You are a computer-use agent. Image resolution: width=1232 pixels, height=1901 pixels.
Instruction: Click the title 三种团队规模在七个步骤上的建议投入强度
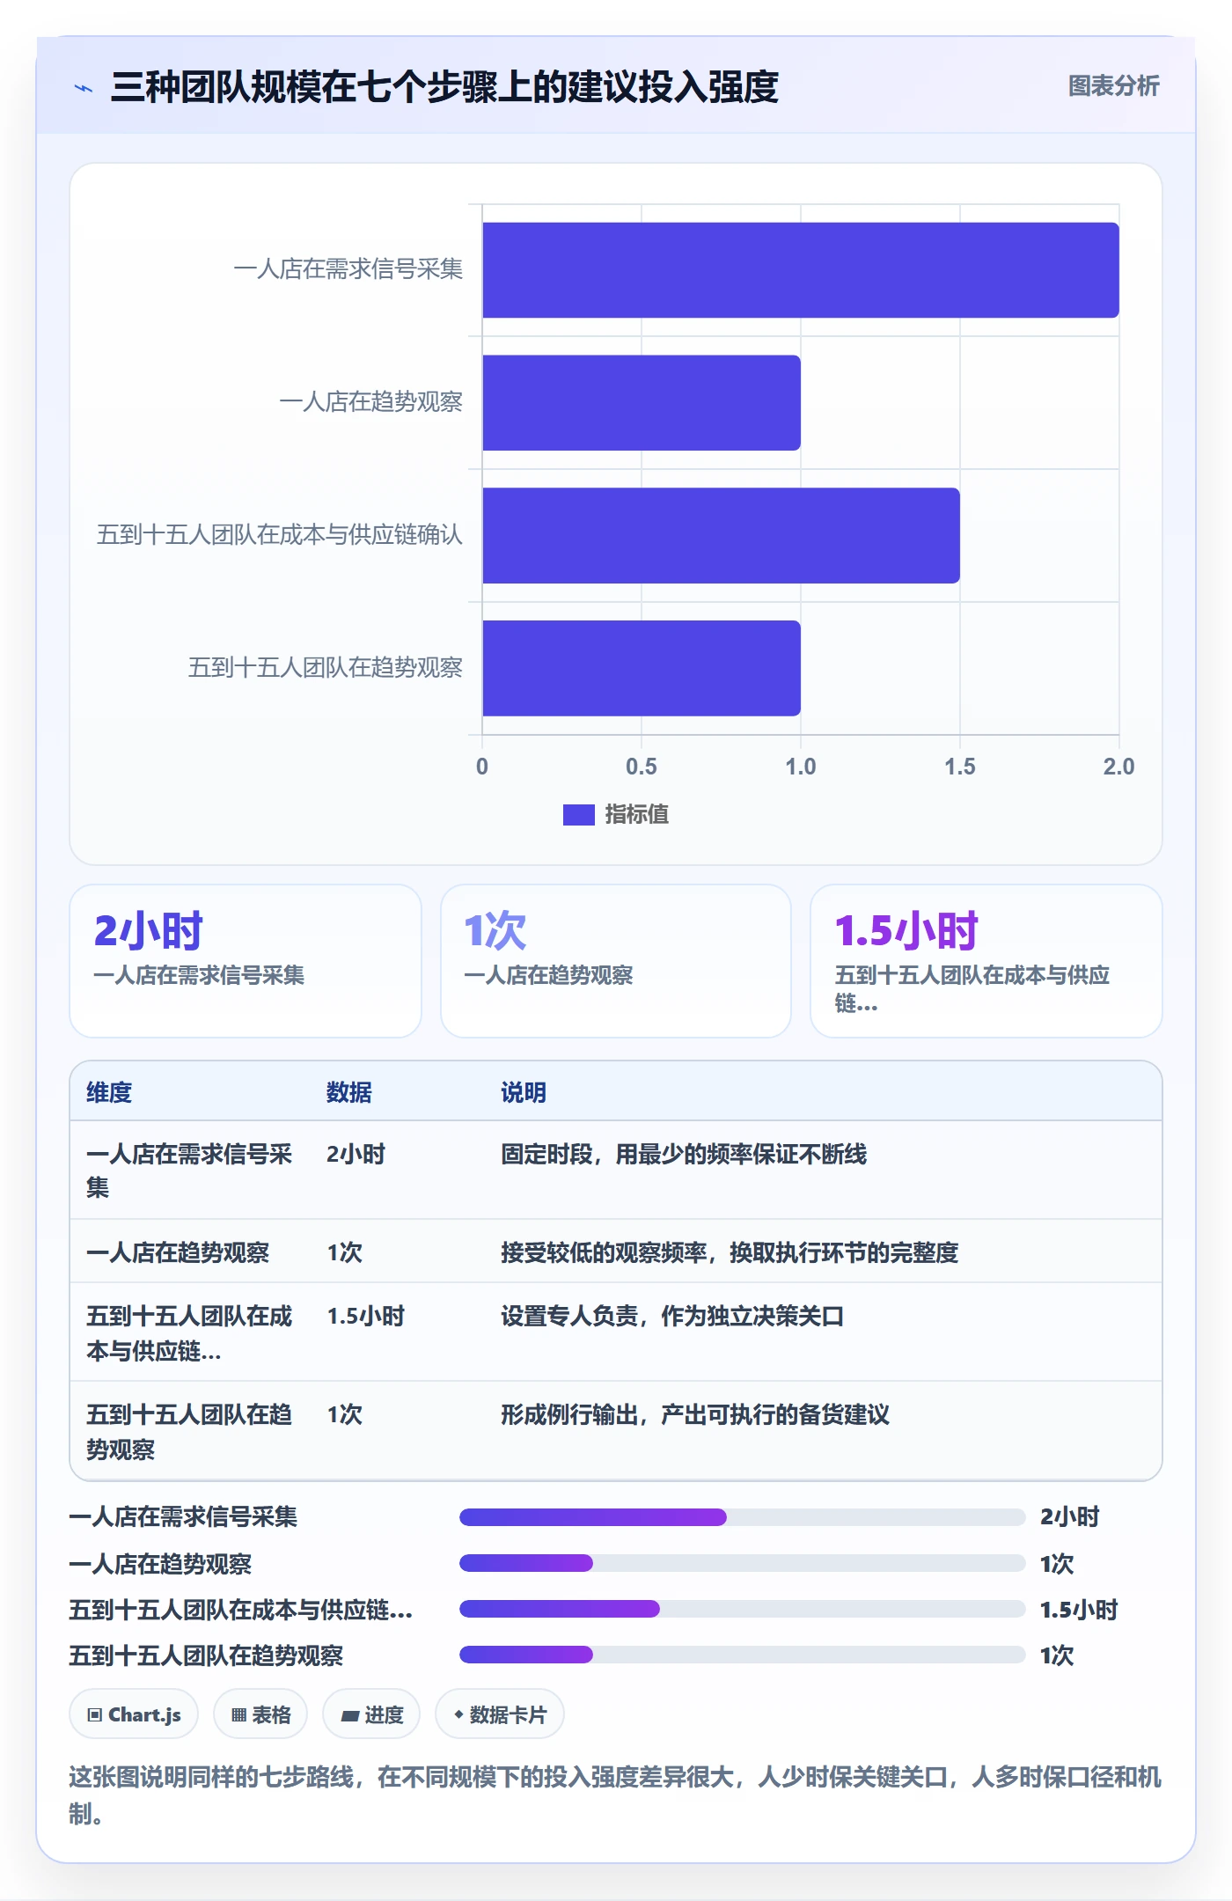444,87
